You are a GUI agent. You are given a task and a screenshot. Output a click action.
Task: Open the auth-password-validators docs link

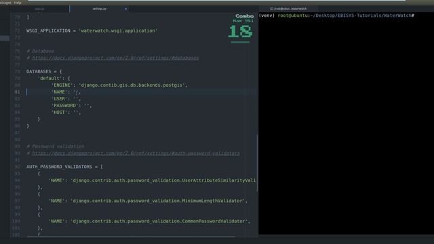click(x=136, y=153)
